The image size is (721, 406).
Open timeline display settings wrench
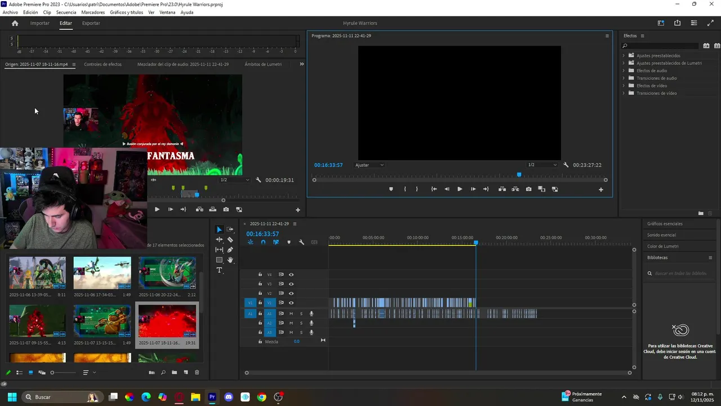pos(301,242)
